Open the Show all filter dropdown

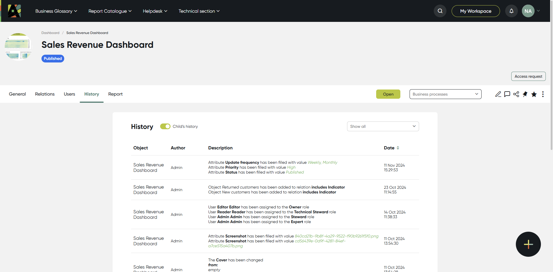[383, 126]
